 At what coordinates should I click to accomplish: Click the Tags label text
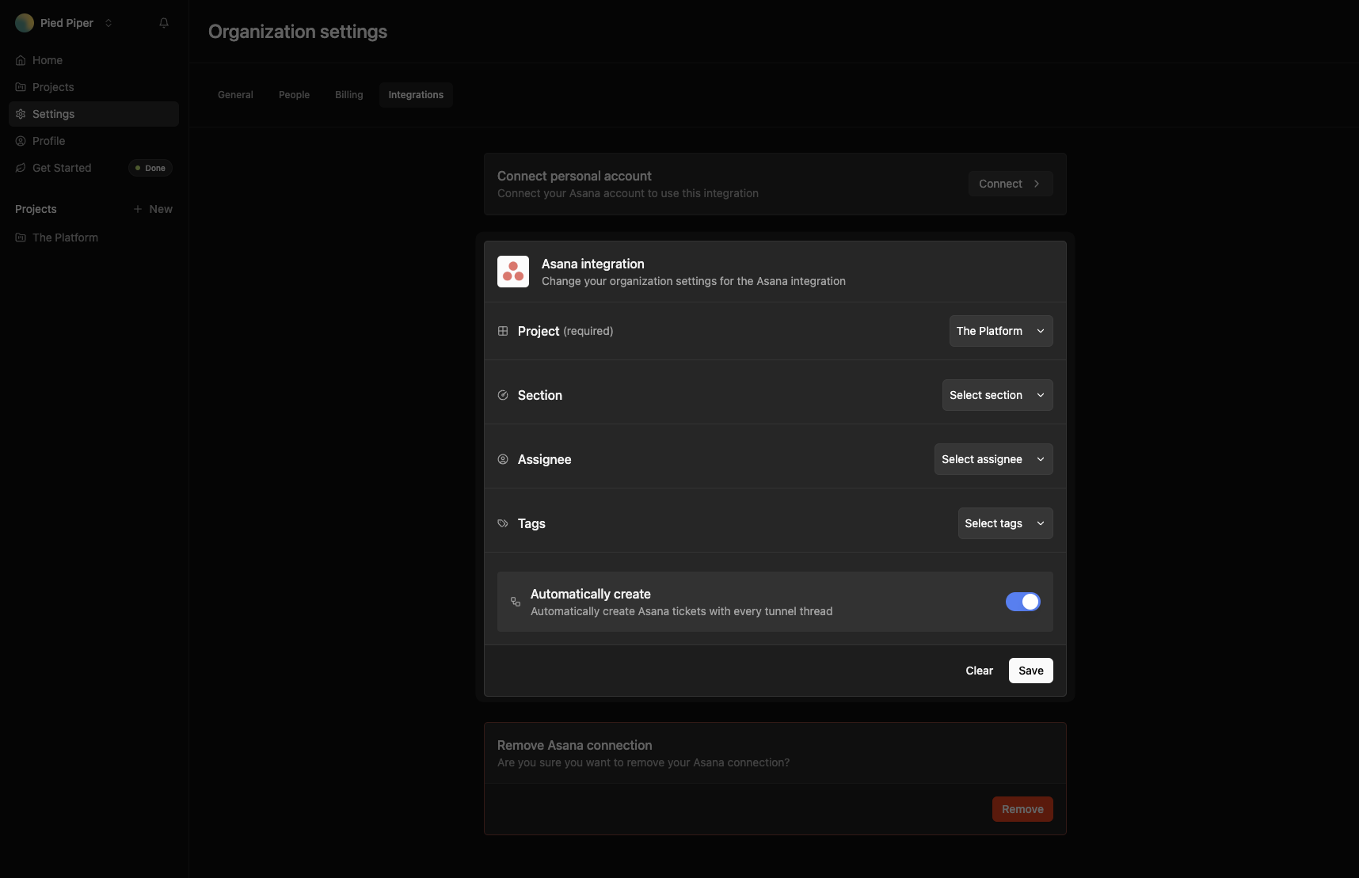click(531, 523)
